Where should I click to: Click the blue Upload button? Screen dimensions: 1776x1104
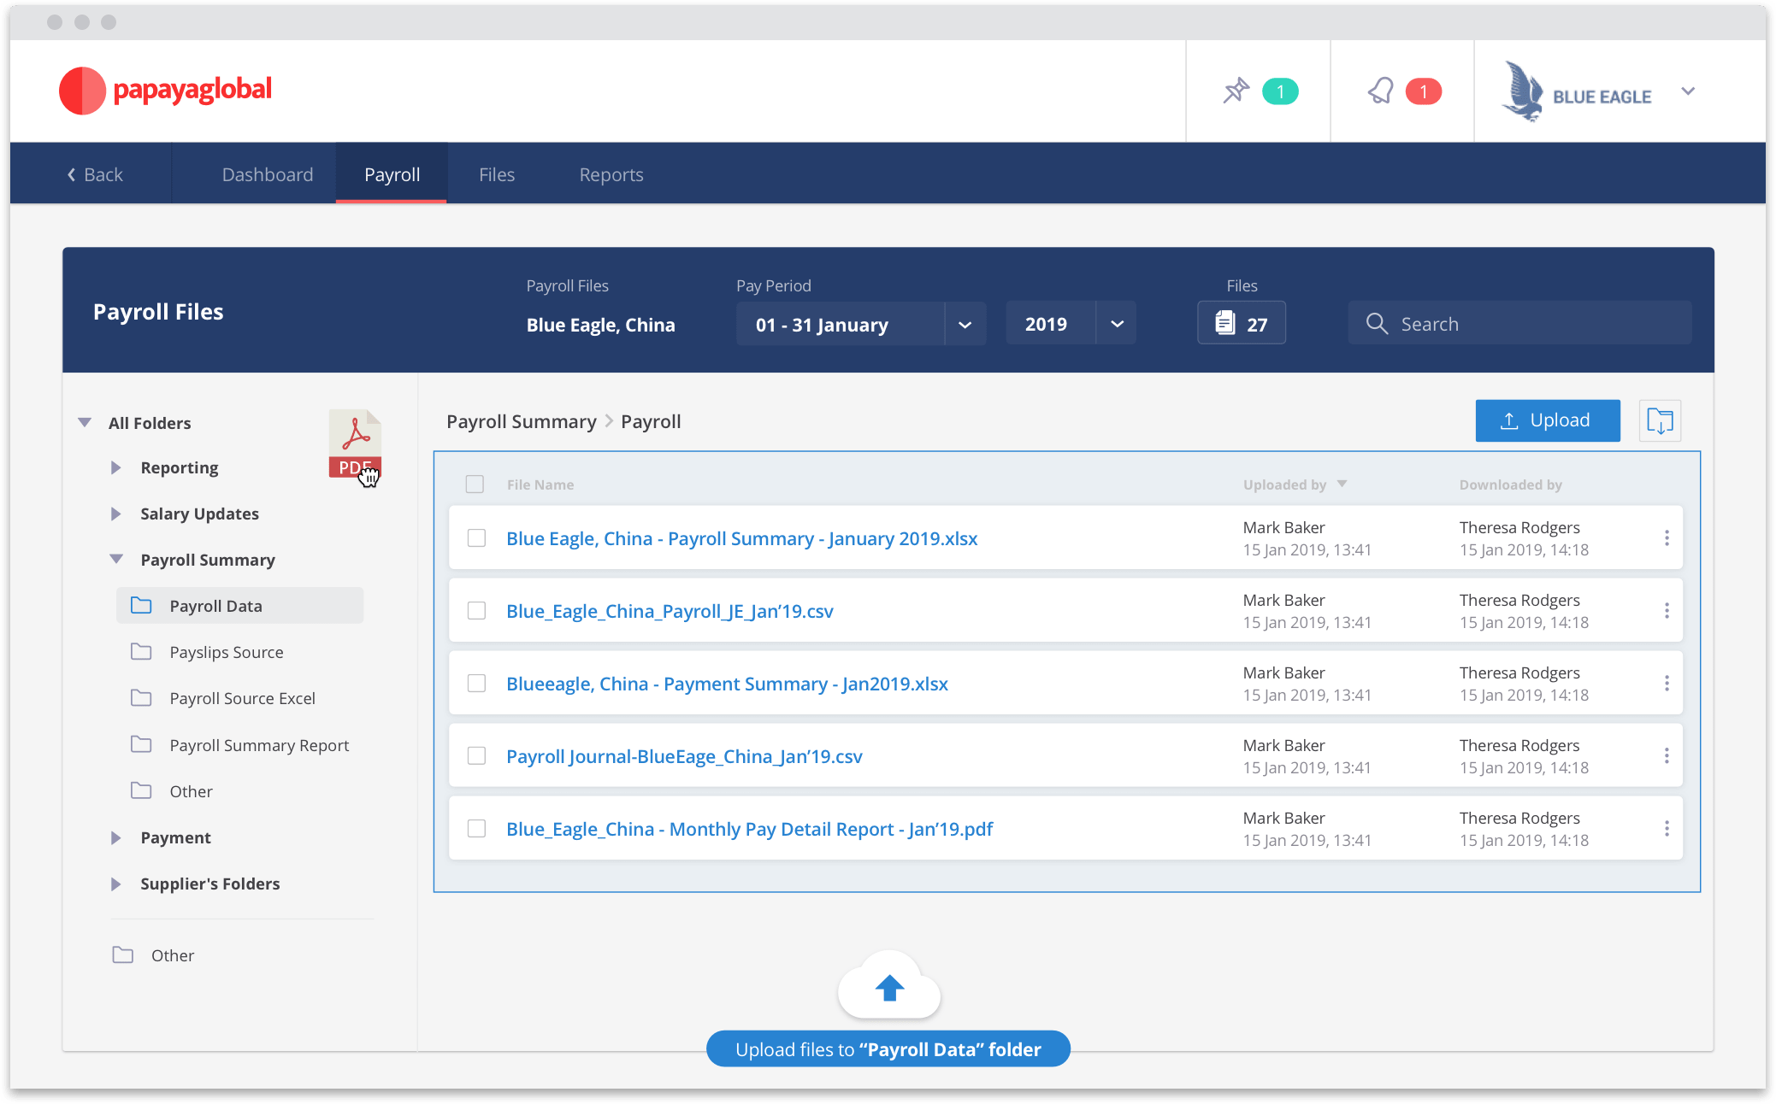[1546, 420]
